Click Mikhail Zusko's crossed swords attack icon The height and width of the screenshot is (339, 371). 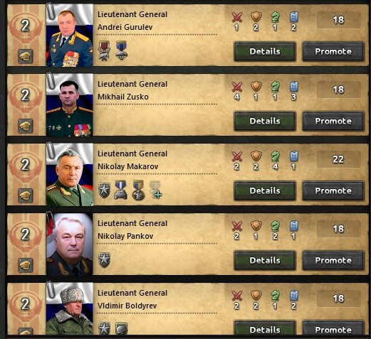coord(237,87)
